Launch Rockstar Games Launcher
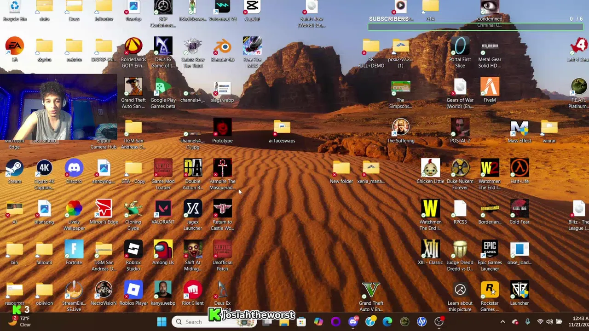Viewport: 589px width, 331px height. [490, 297]
